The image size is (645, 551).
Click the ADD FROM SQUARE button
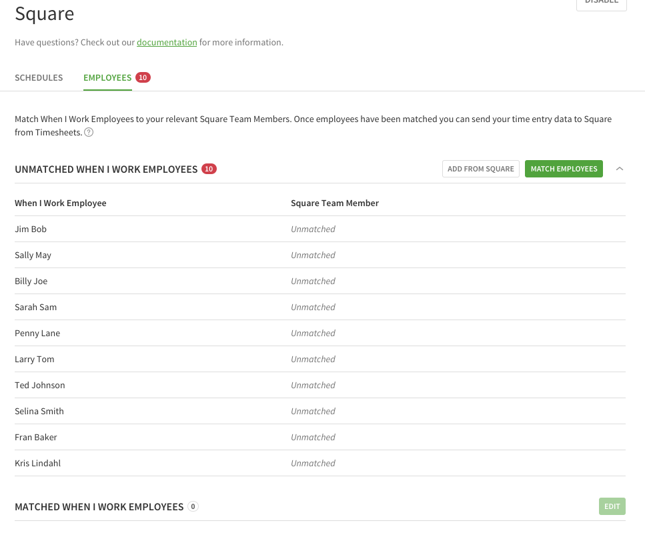[x=480, y=169]
